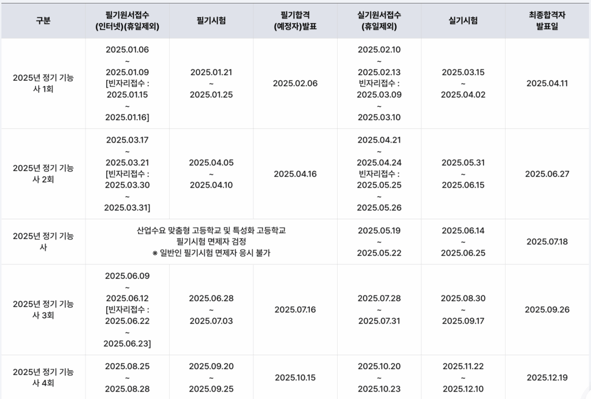Click the 최종합격자 발표일 header
Screen dimensions: 591x399
tap(547, 21)
